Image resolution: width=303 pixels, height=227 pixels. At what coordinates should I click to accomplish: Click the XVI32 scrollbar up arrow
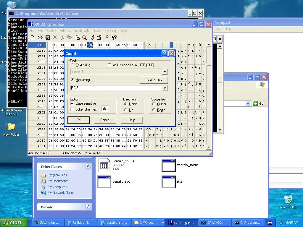[209, 45]
